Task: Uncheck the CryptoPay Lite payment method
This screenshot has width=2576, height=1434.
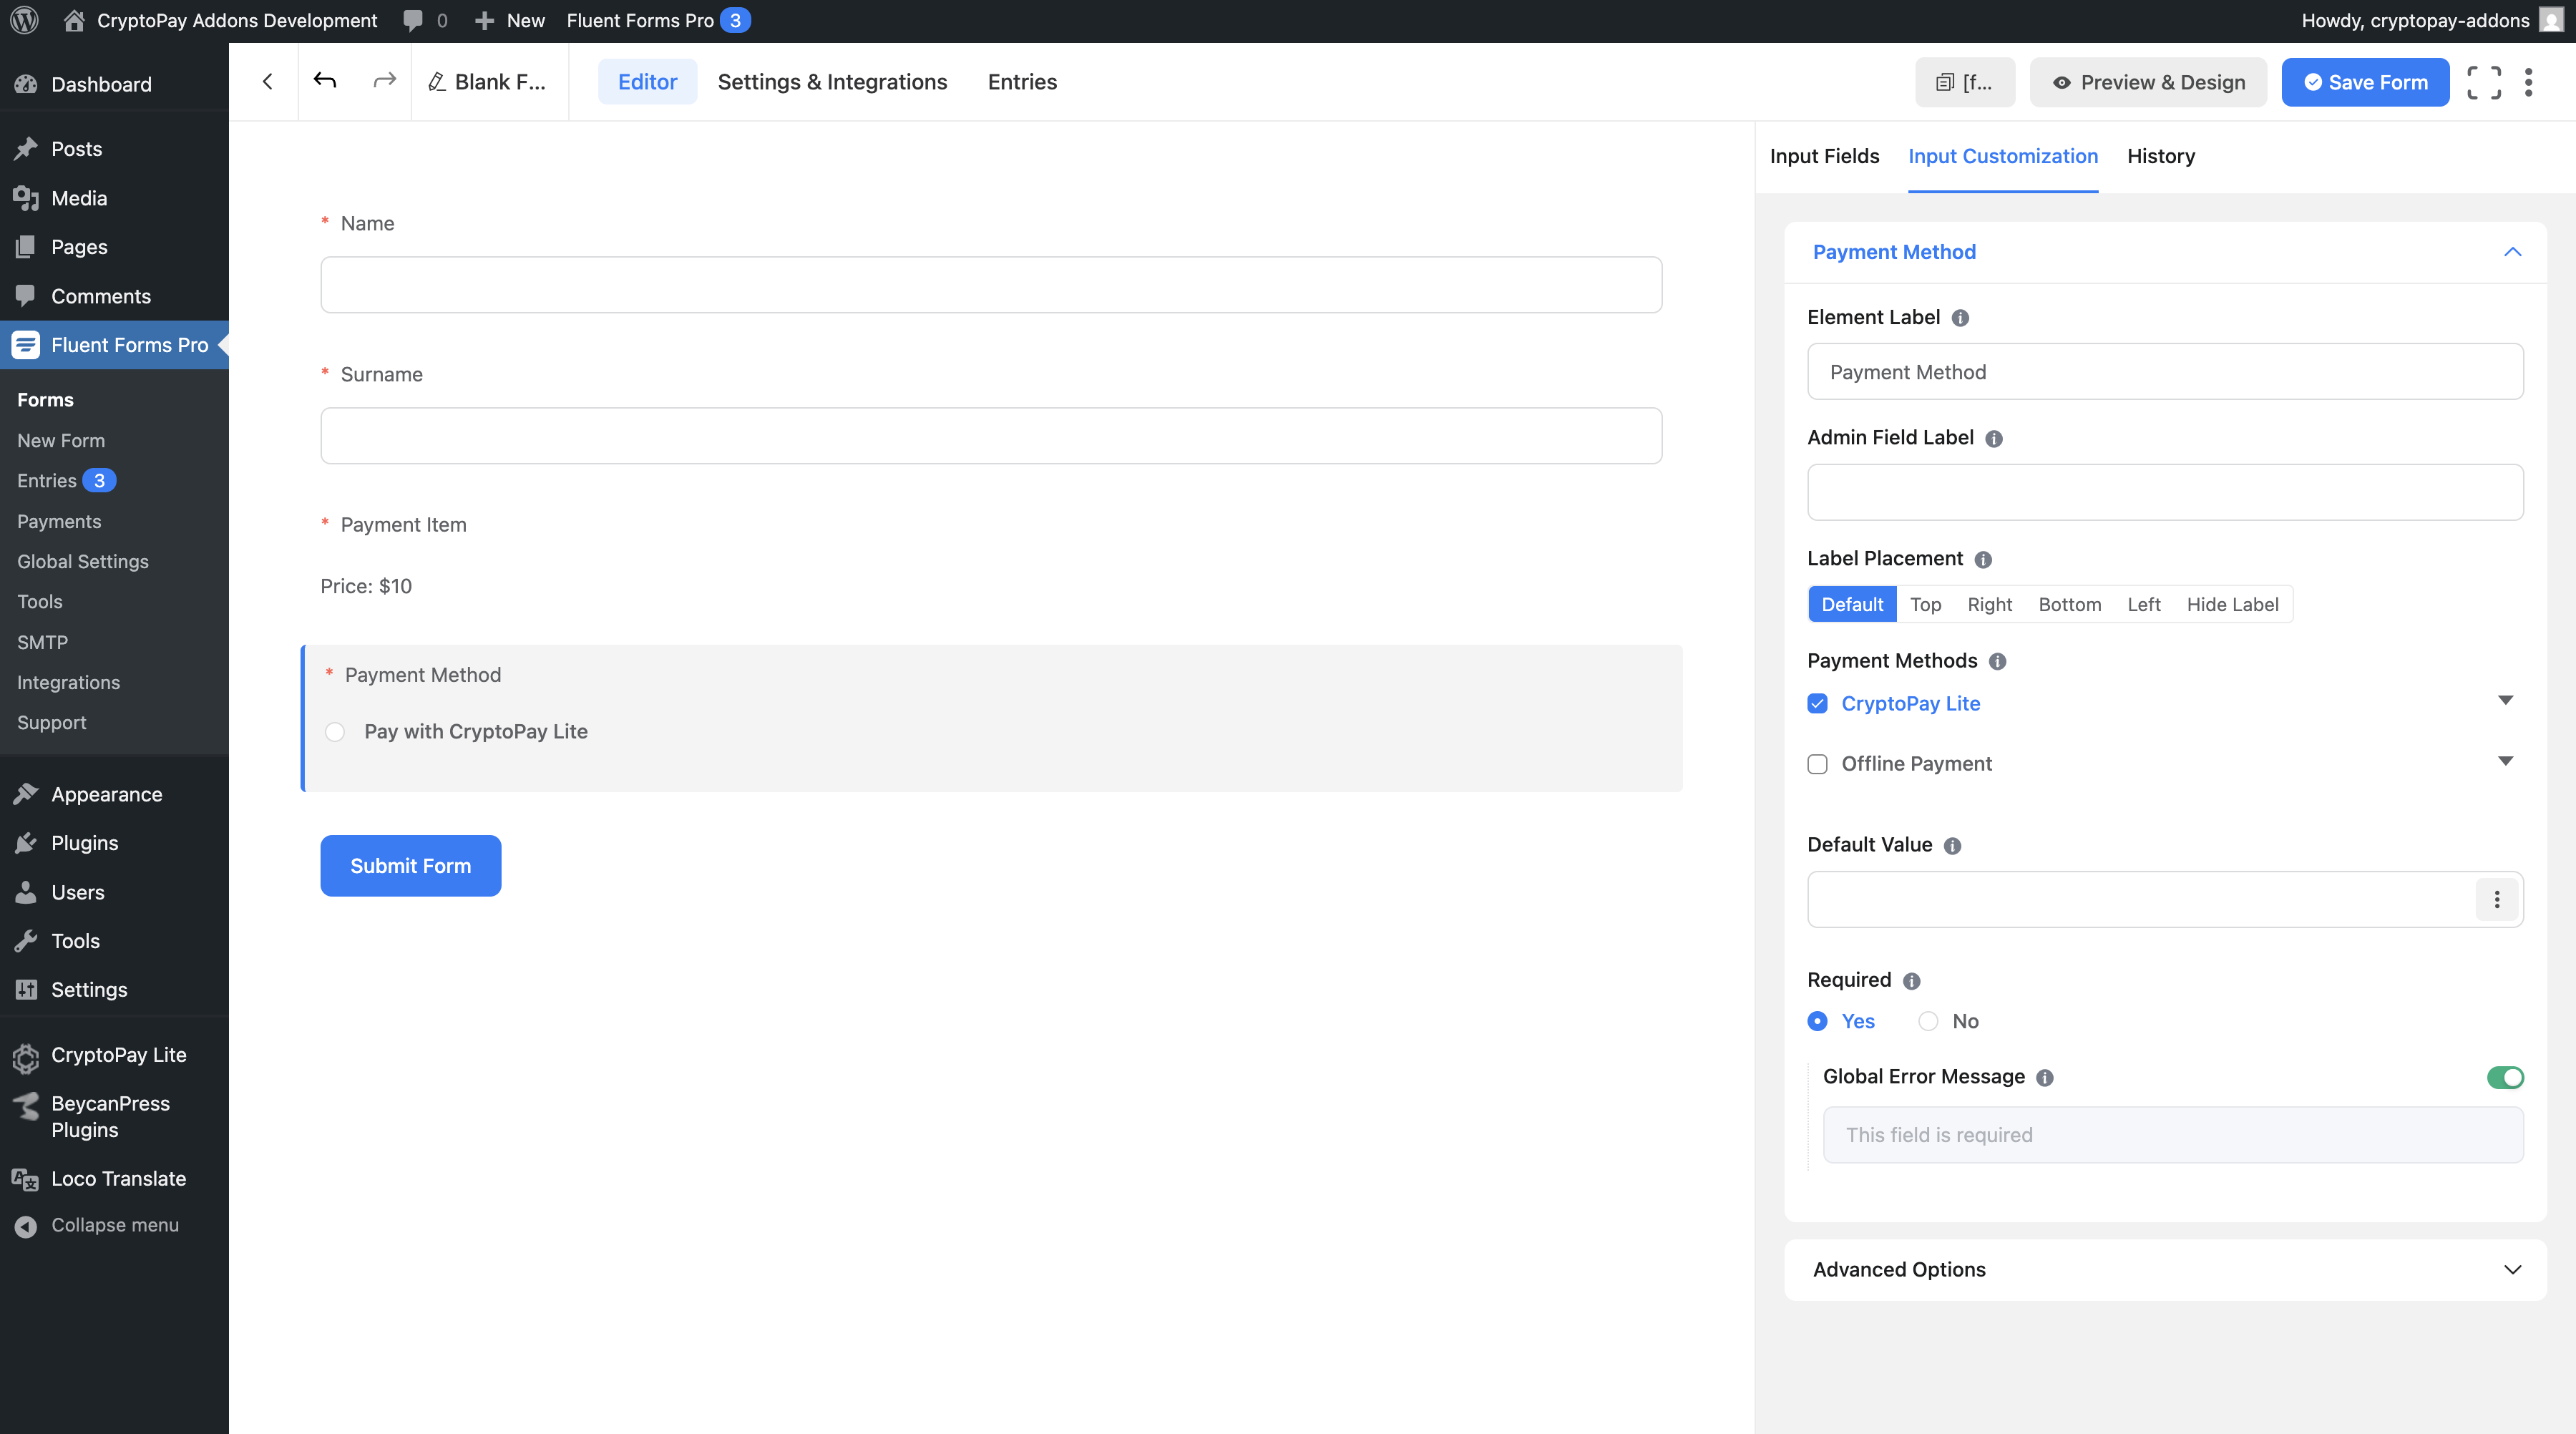Action: coord(1817,704)
